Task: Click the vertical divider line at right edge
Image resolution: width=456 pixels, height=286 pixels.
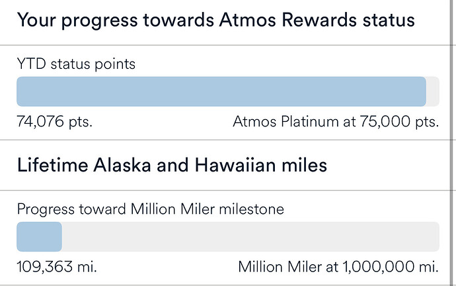Action: click(x=451, y=143)
